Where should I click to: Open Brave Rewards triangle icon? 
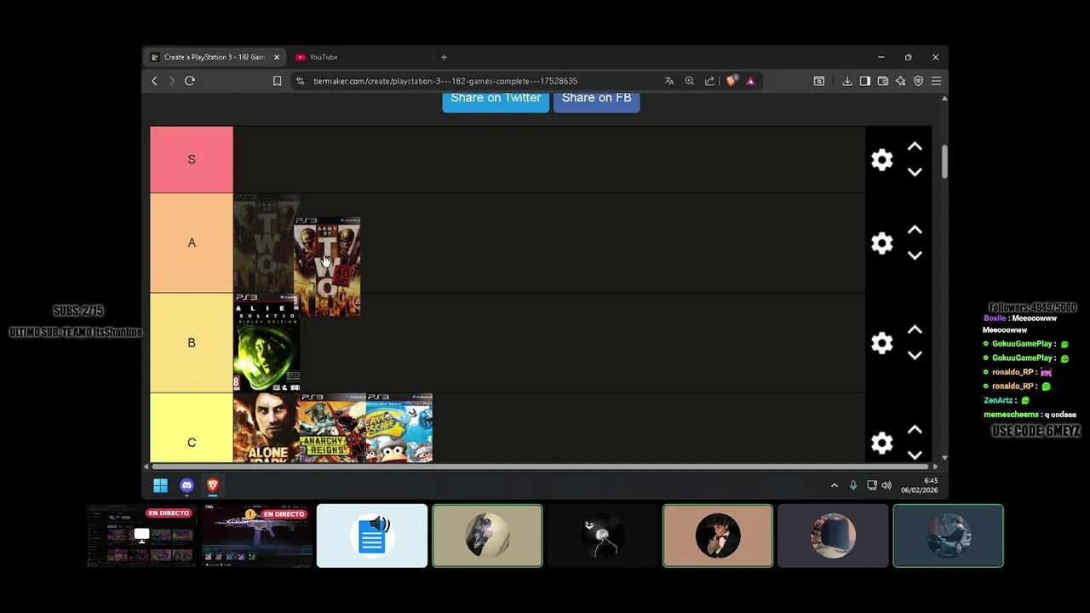point(750,81)
